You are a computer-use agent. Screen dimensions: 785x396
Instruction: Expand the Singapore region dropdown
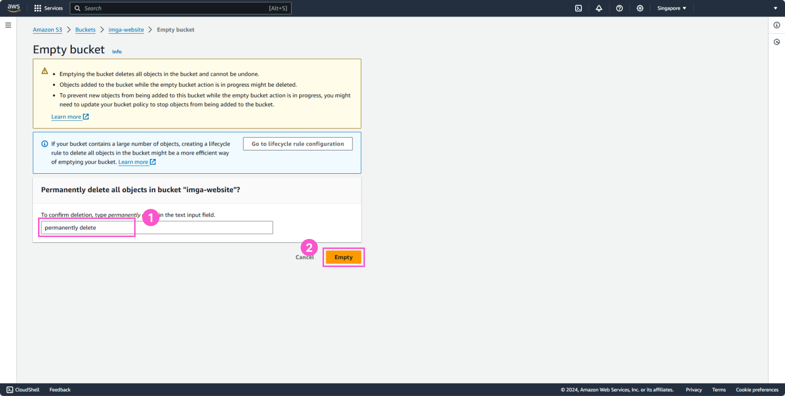672,8
